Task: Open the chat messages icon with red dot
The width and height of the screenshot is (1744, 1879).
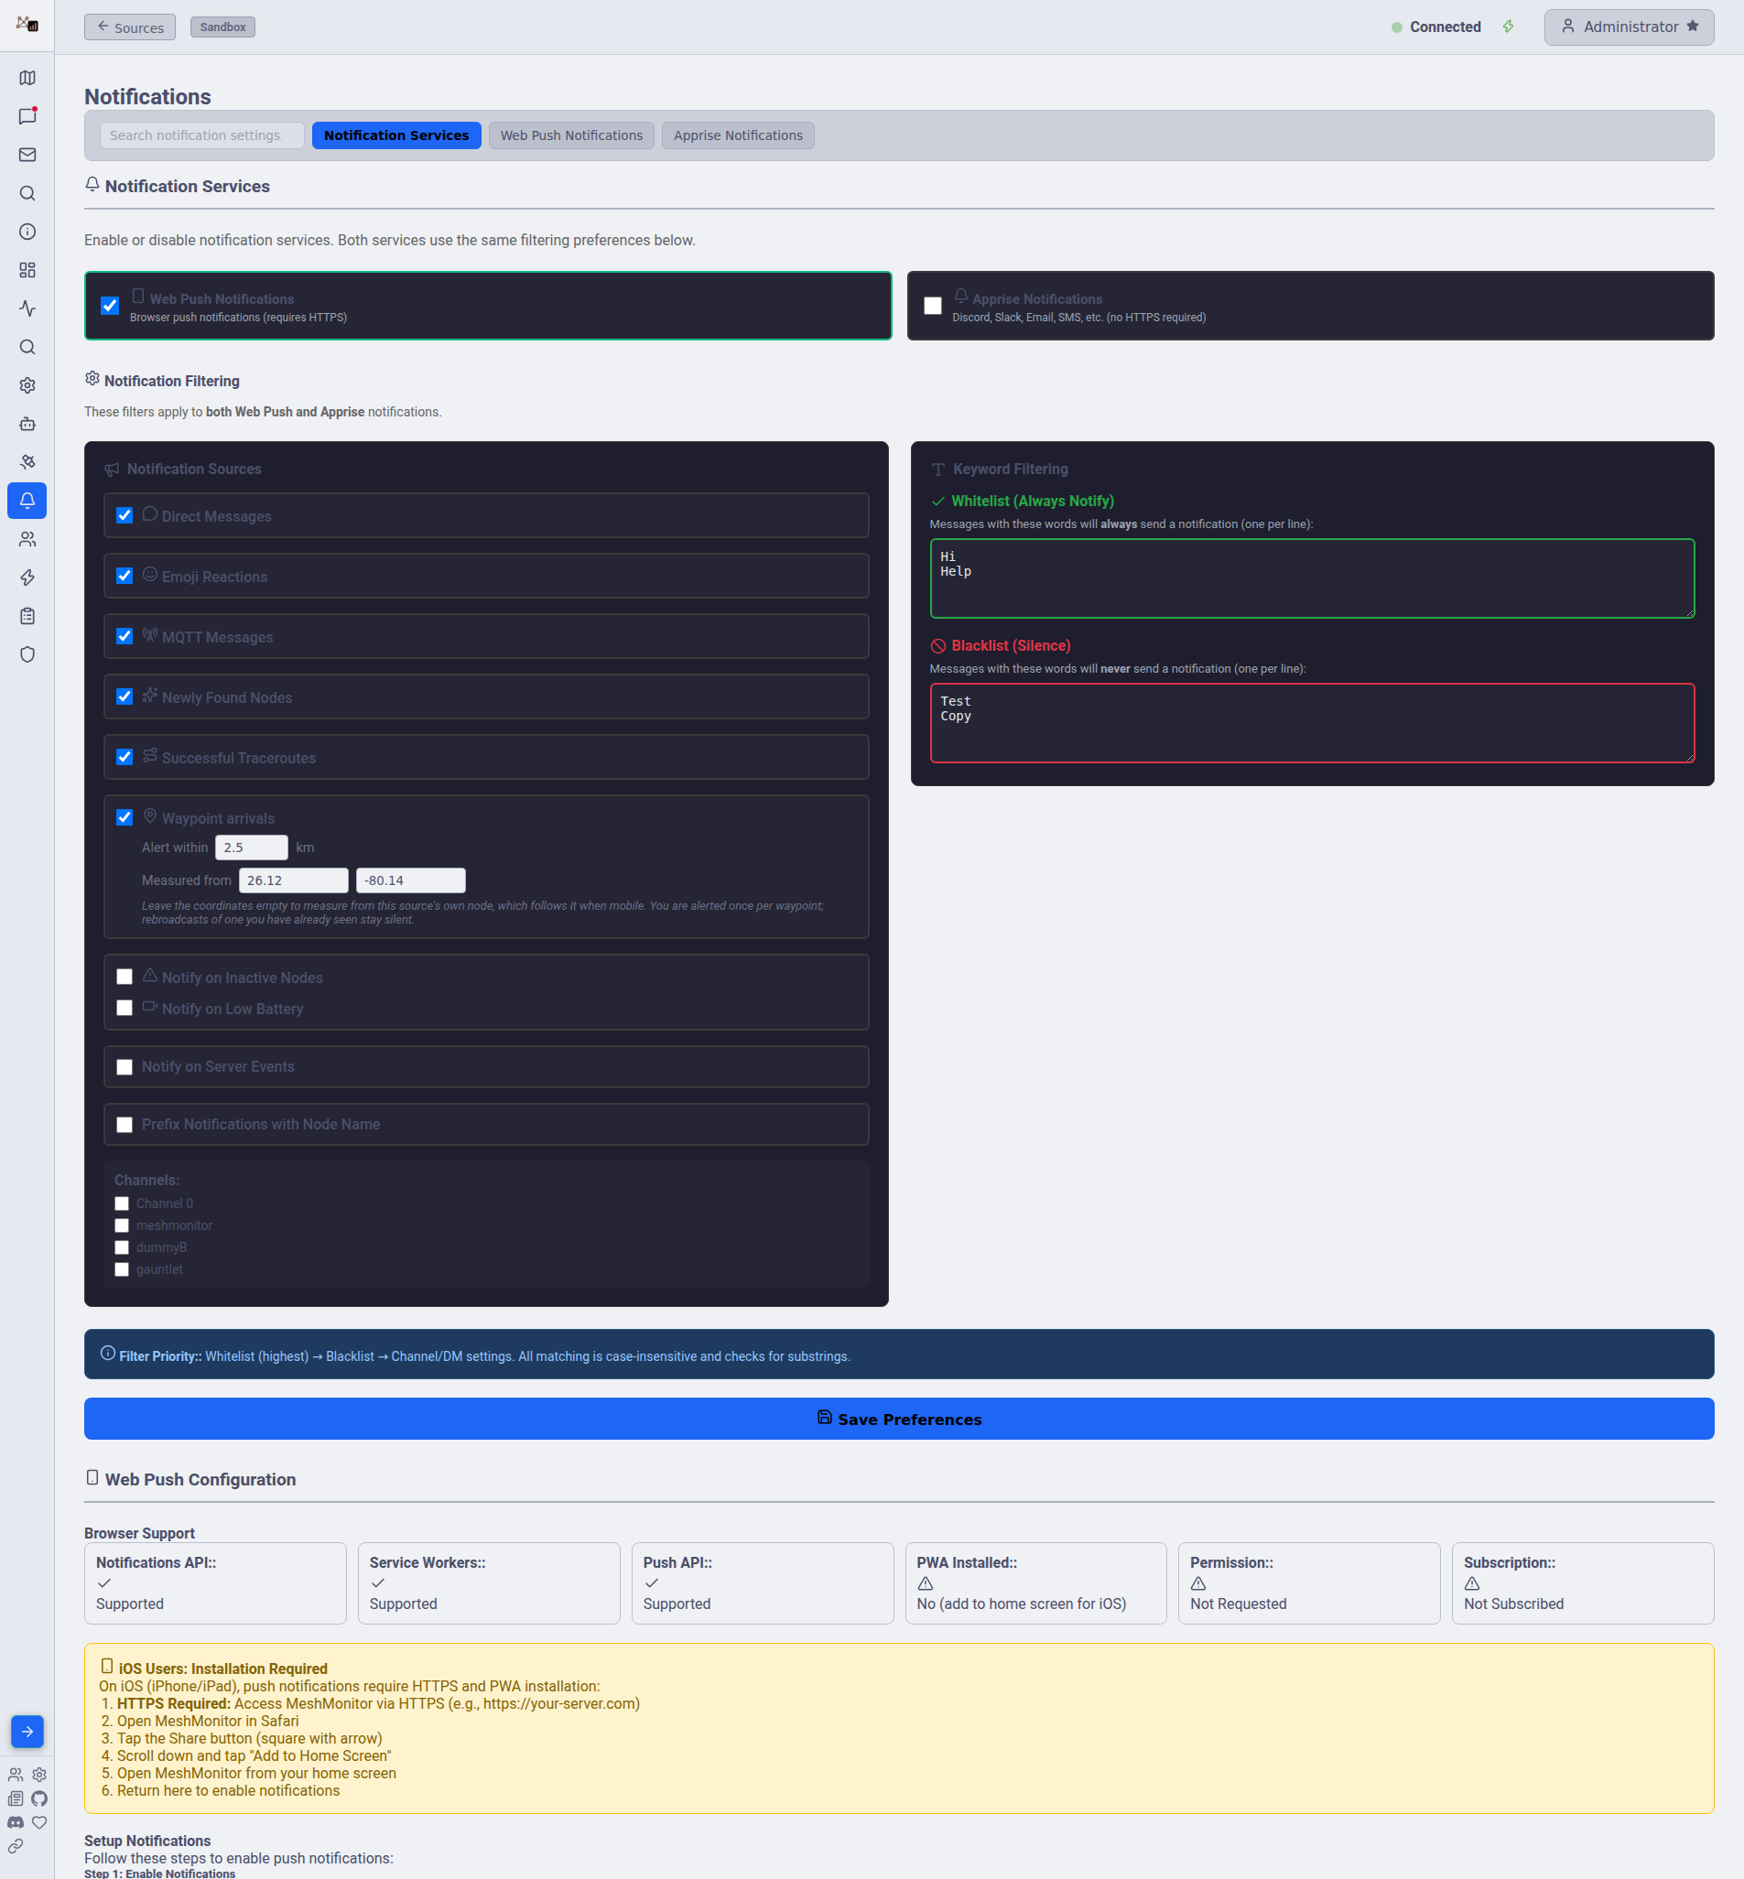Action: click(x=27, y=117)
